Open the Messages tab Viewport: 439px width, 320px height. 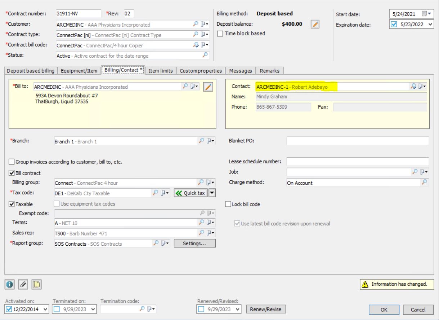240,71
